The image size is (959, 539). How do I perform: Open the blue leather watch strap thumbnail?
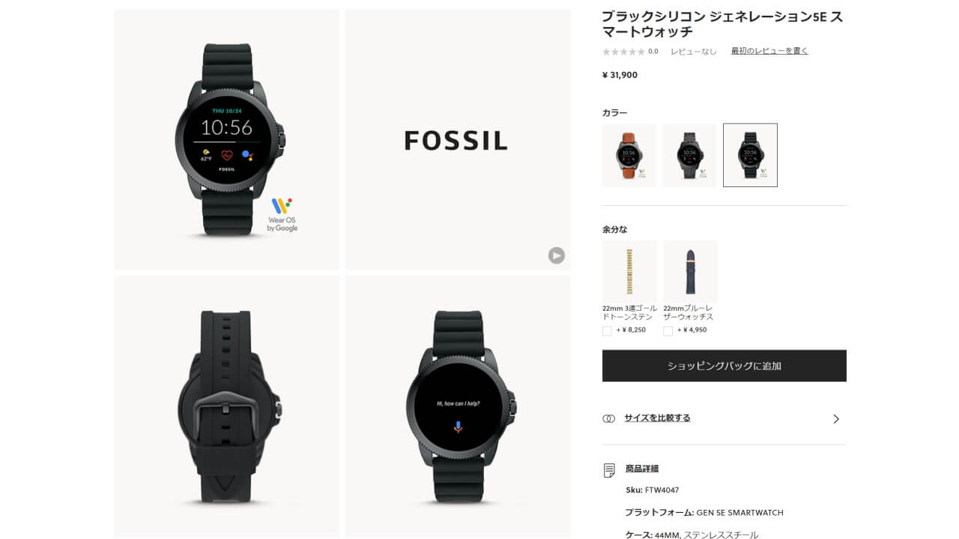[690, 271]
